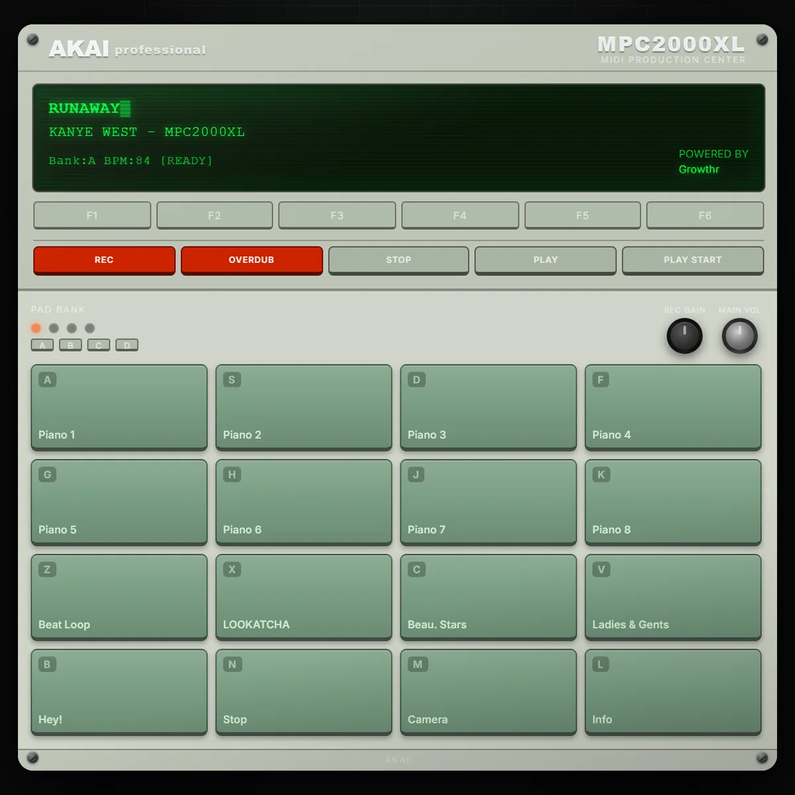Image resolution: width=795 pixels, height=795 pixels.
Task: Click the Bank:A BPM:84 status line
Action: pos(131,160)
